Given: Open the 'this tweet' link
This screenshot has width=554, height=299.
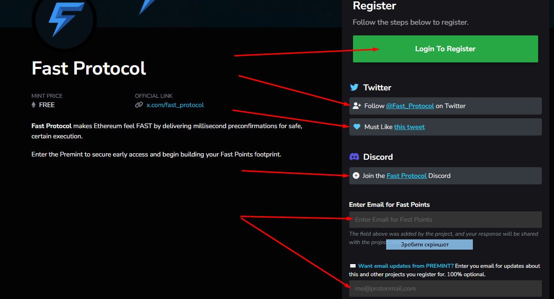Looking at the screenshot, I should click(409, 127).
